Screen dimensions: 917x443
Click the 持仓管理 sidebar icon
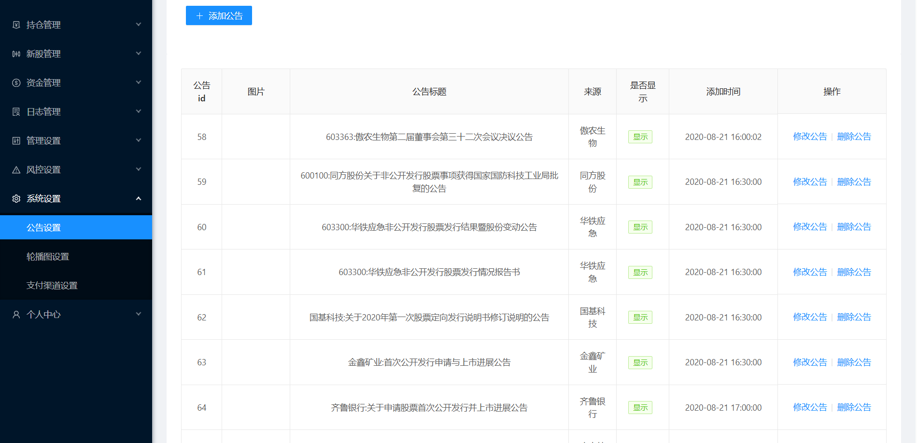[x=16, y=25]
